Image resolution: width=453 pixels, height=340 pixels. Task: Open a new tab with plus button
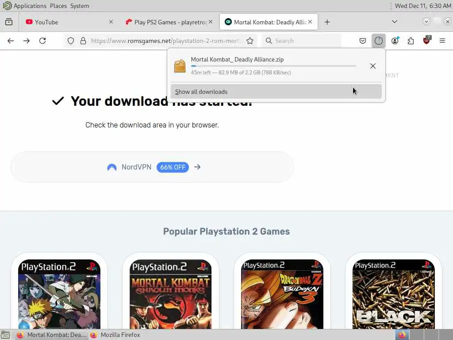pos(327,22)
